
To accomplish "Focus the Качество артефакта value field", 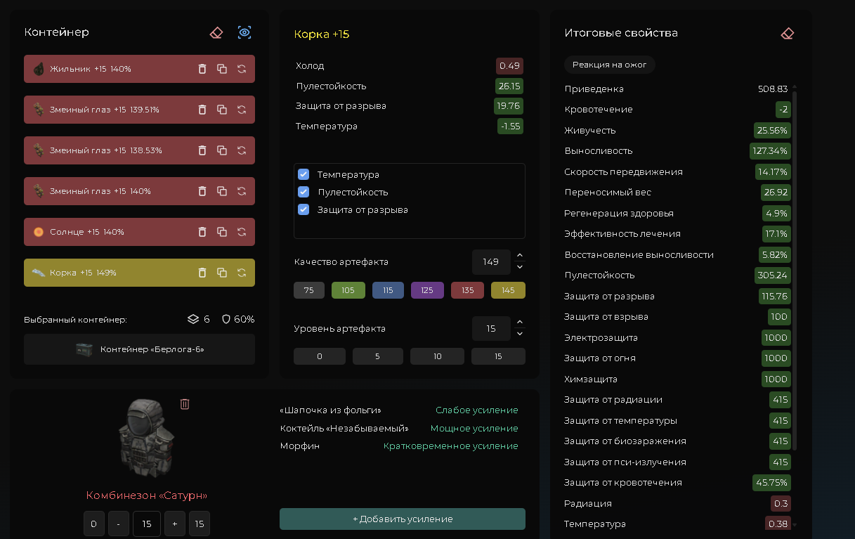I will point(491,261).
